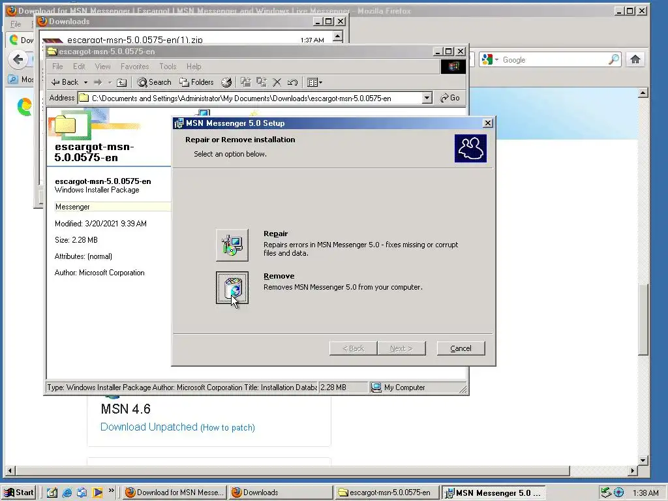
Task: Switch to the Firefox 'Download for MSN Messe...' taskbar button
Action: click(x=175, y=493)
